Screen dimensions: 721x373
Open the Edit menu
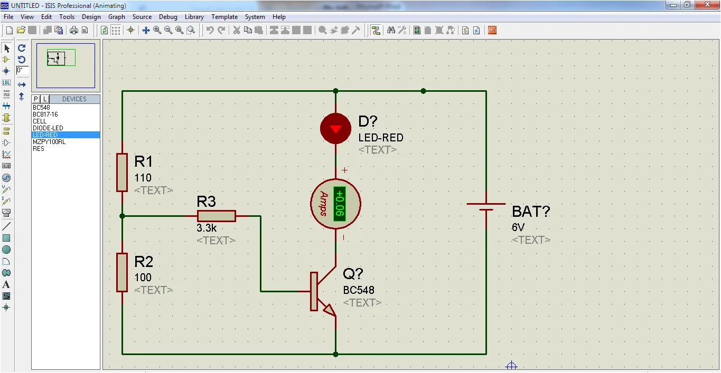46,17
